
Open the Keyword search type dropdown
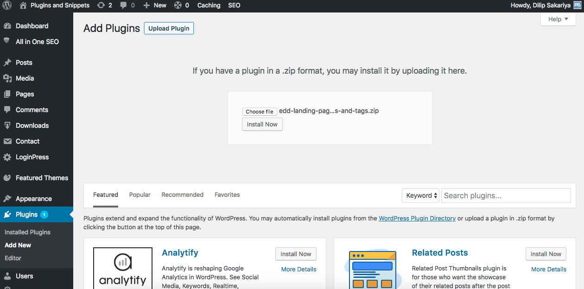(x=420, y=195)
